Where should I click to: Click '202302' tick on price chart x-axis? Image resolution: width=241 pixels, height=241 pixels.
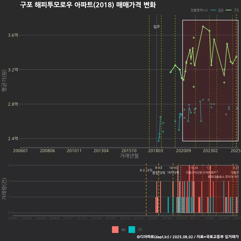tap(210, 151)
